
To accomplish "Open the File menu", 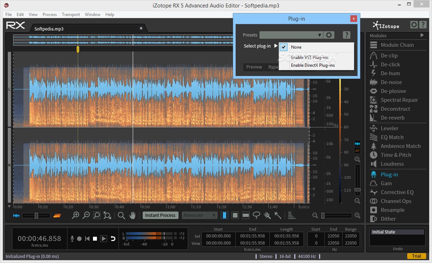I will [9, 15].
